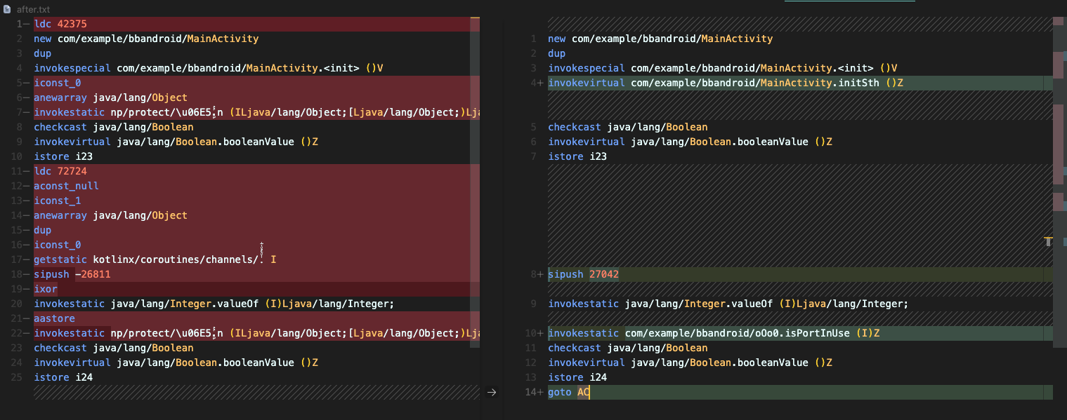Click the yellow marker in right overview ruler

click(1048, 241)
